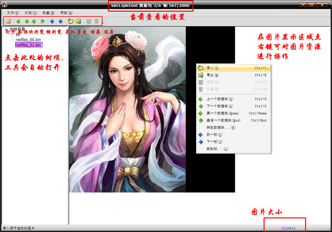Click previous data block arrow in toolbar
Image resolution: width=332 pixels, height=232 pixels.
18,21
